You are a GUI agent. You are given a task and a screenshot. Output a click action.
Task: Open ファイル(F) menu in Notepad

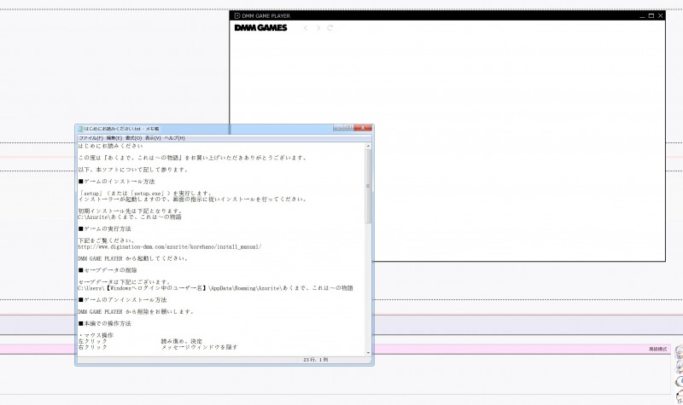(x=90, y=138)
